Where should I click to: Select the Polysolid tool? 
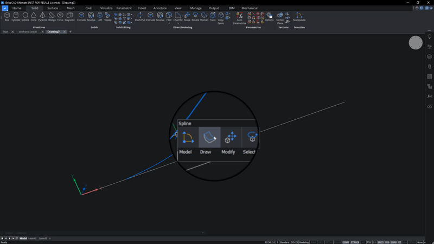tap(69, 16)
